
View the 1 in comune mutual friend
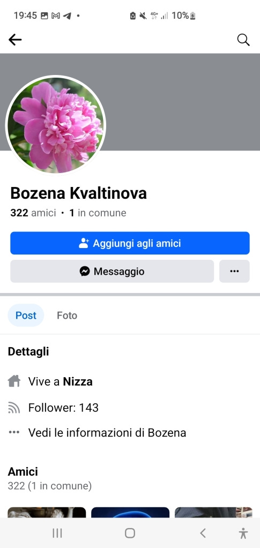[98, 213]
